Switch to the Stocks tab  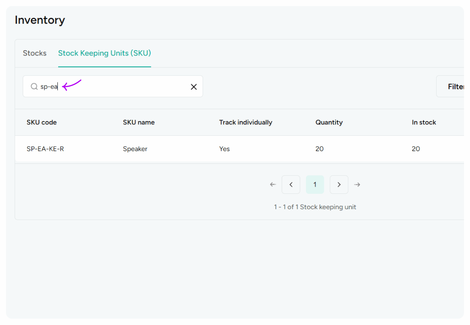pos(35,53)
